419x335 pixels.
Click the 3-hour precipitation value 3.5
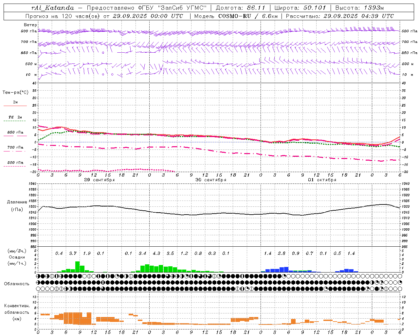tap(170, 253)
